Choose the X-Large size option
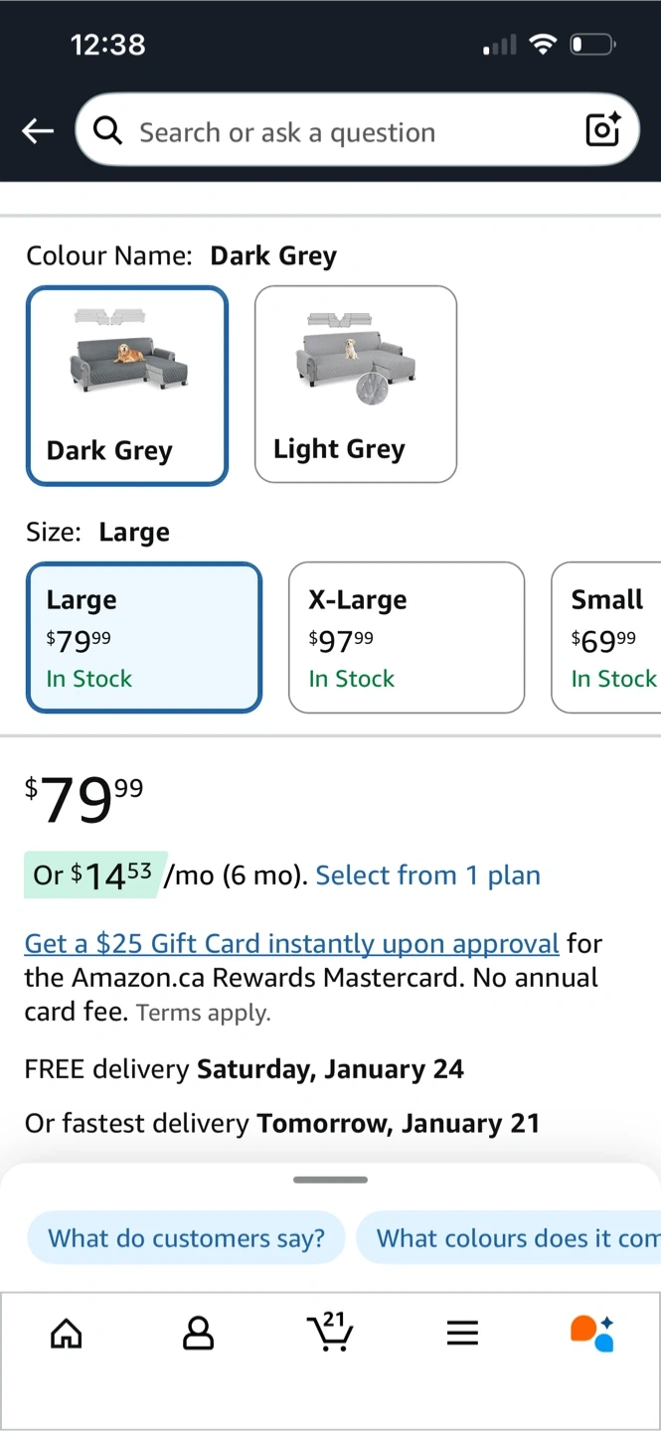 click(x=406, y=638)
